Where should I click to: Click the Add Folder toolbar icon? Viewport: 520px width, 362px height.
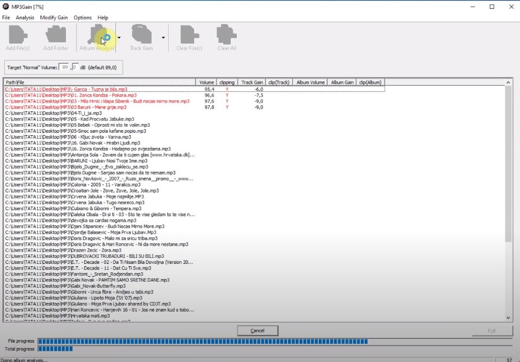coord(56,35)
